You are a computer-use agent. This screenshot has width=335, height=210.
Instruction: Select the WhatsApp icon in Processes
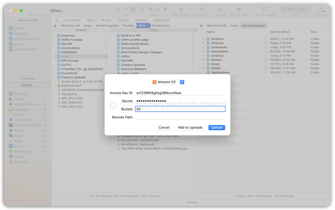tap(11, 151)
